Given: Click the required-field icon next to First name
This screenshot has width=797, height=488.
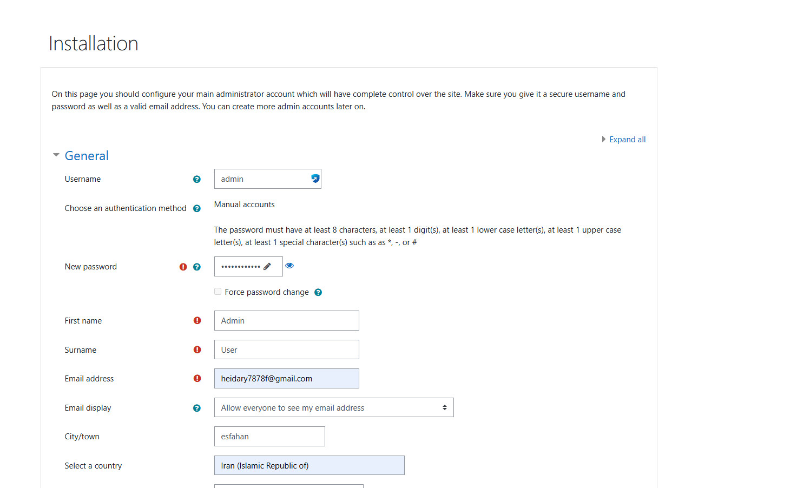Looking at the screenshot, I should (x=197, y=320).
